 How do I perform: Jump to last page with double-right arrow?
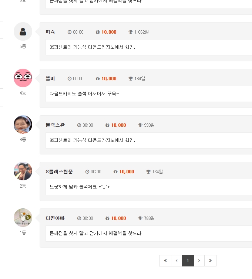point(210,261)
